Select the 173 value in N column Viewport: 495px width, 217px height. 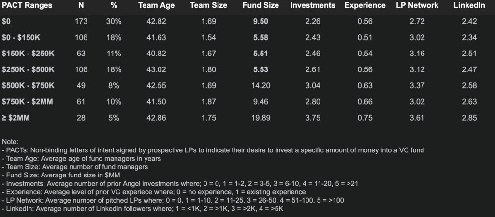pos(81,21)
